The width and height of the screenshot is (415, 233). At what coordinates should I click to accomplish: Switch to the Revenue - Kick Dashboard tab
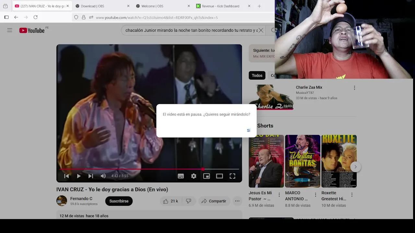click(x=222, y=6)
